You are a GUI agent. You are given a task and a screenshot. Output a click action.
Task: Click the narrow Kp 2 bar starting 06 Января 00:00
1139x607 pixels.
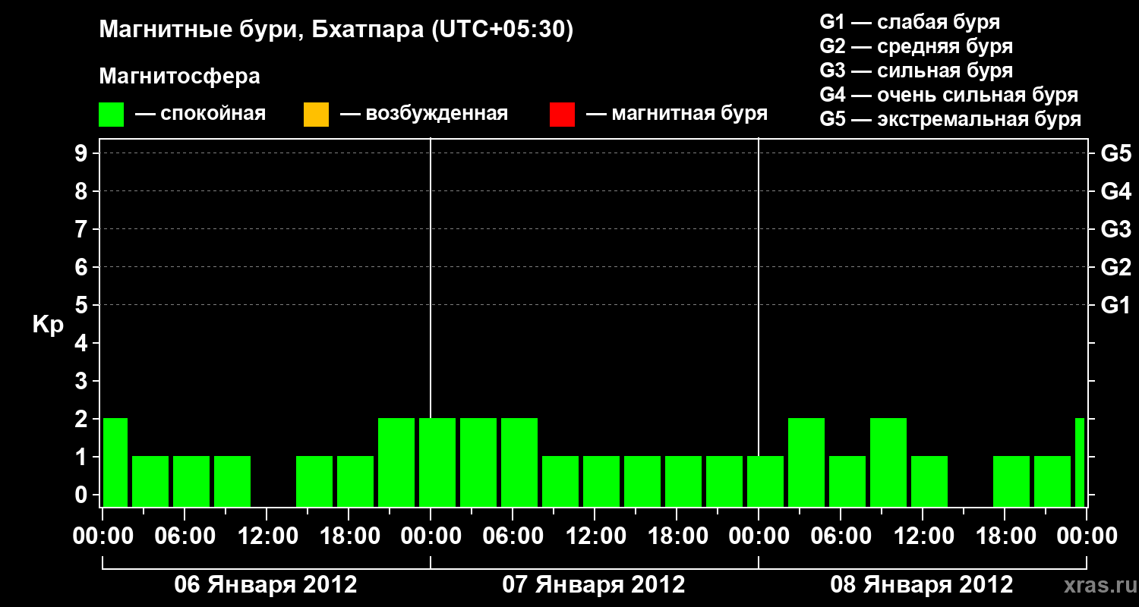(x=115, y=462)
